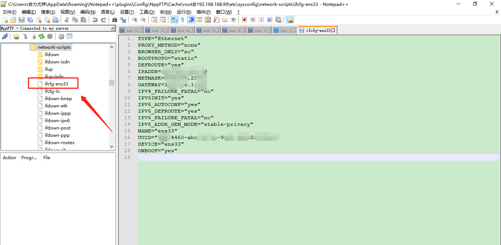The height and width of the screenshot is (245, 501).
Task: Refresh the NppFTP directory listing
Action: pyautogui.click(x=41, y=36)
